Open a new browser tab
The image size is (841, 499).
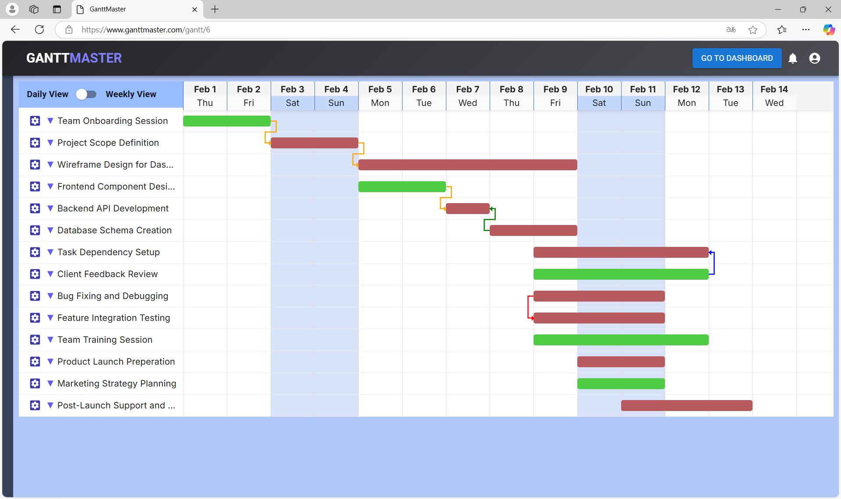click(x=214, y=9)
